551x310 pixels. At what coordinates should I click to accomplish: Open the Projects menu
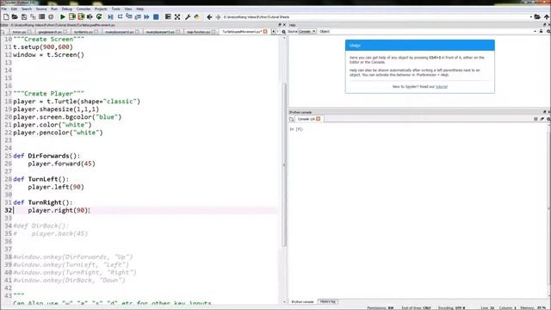coord(101,9)
